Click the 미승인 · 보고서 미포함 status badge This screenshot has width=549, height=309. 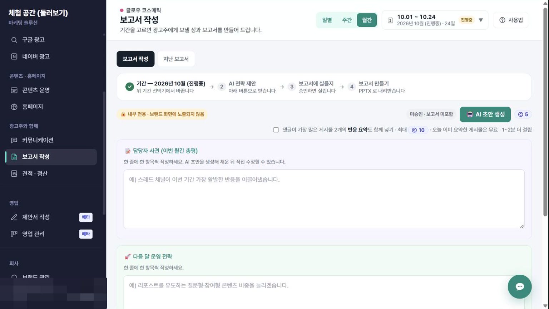431,114
